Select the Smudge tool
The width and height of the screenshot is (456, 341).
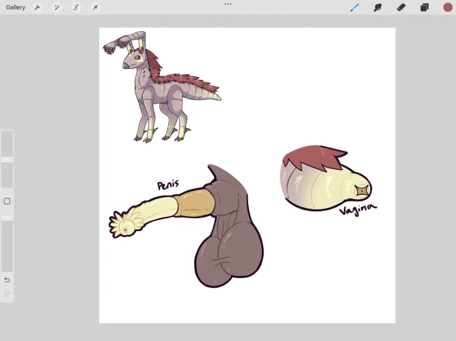(x=377, y=8)
